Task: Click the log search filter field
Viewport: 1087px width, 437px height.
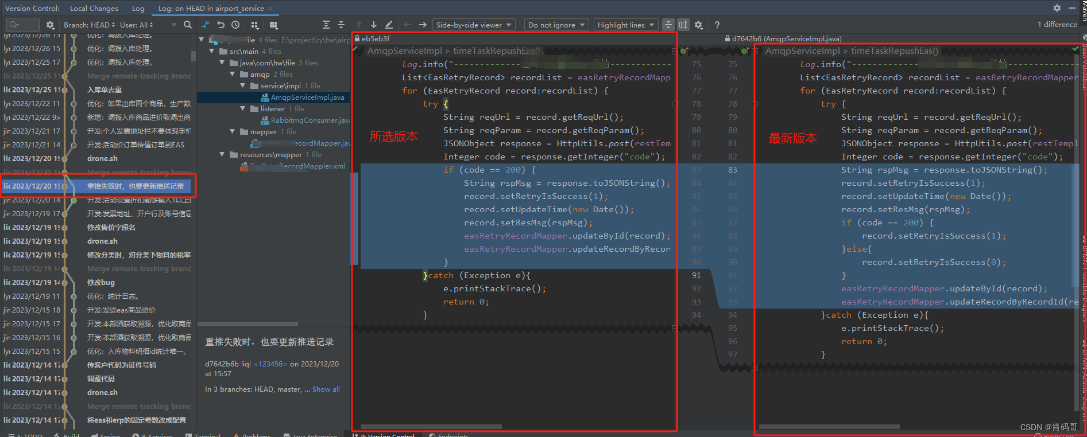Action: pos(23,25)
